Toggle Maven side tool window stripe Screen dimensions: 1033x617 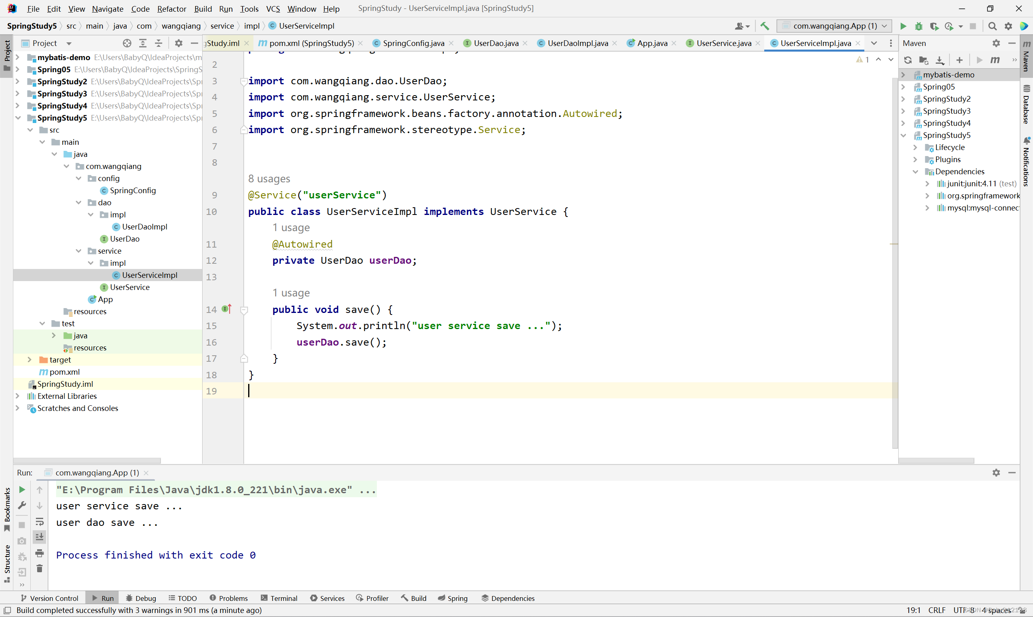tap(1027, 56)
